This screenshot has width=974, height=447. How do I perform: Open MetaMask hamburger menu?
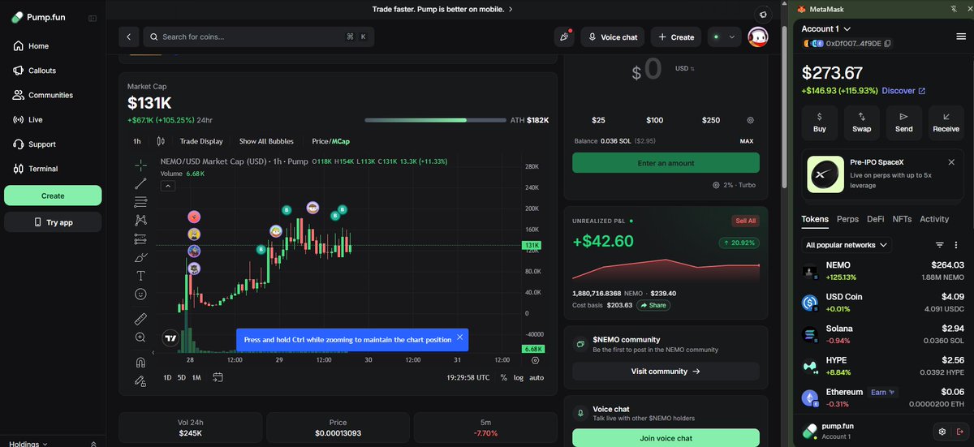[x=961, y=36]
